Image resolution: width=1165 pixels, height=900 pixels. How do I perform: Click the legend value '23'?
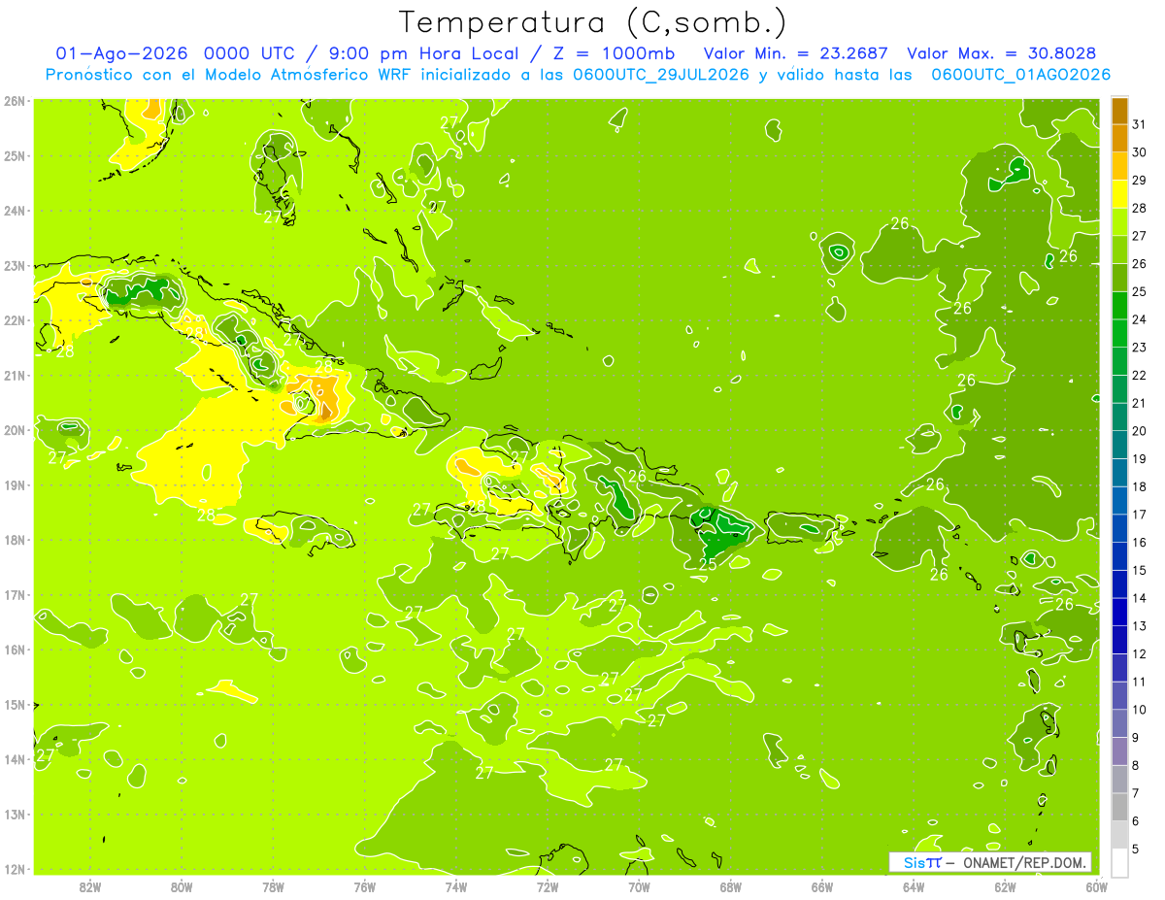(x=1139, y=348)
